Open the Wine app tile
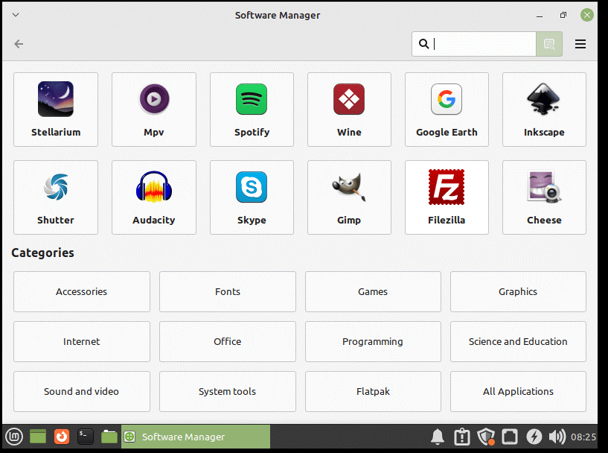Image resolution: width=608 pixels, height=453 pixels. coord(349,110)
